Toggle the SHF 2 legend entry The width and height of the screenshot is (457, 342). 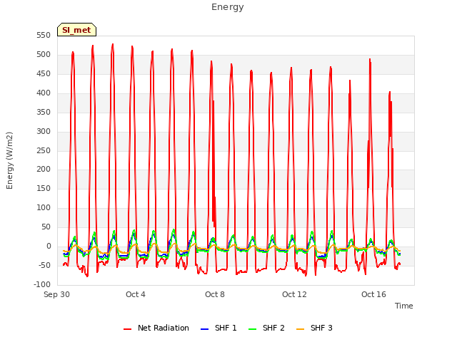tap(266, 328)
